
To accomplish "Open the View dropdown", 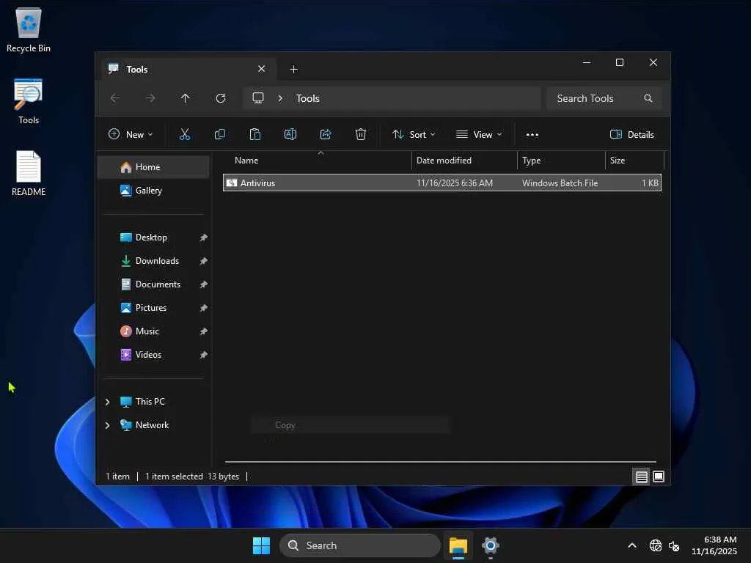I will click(x=479, y=135).
